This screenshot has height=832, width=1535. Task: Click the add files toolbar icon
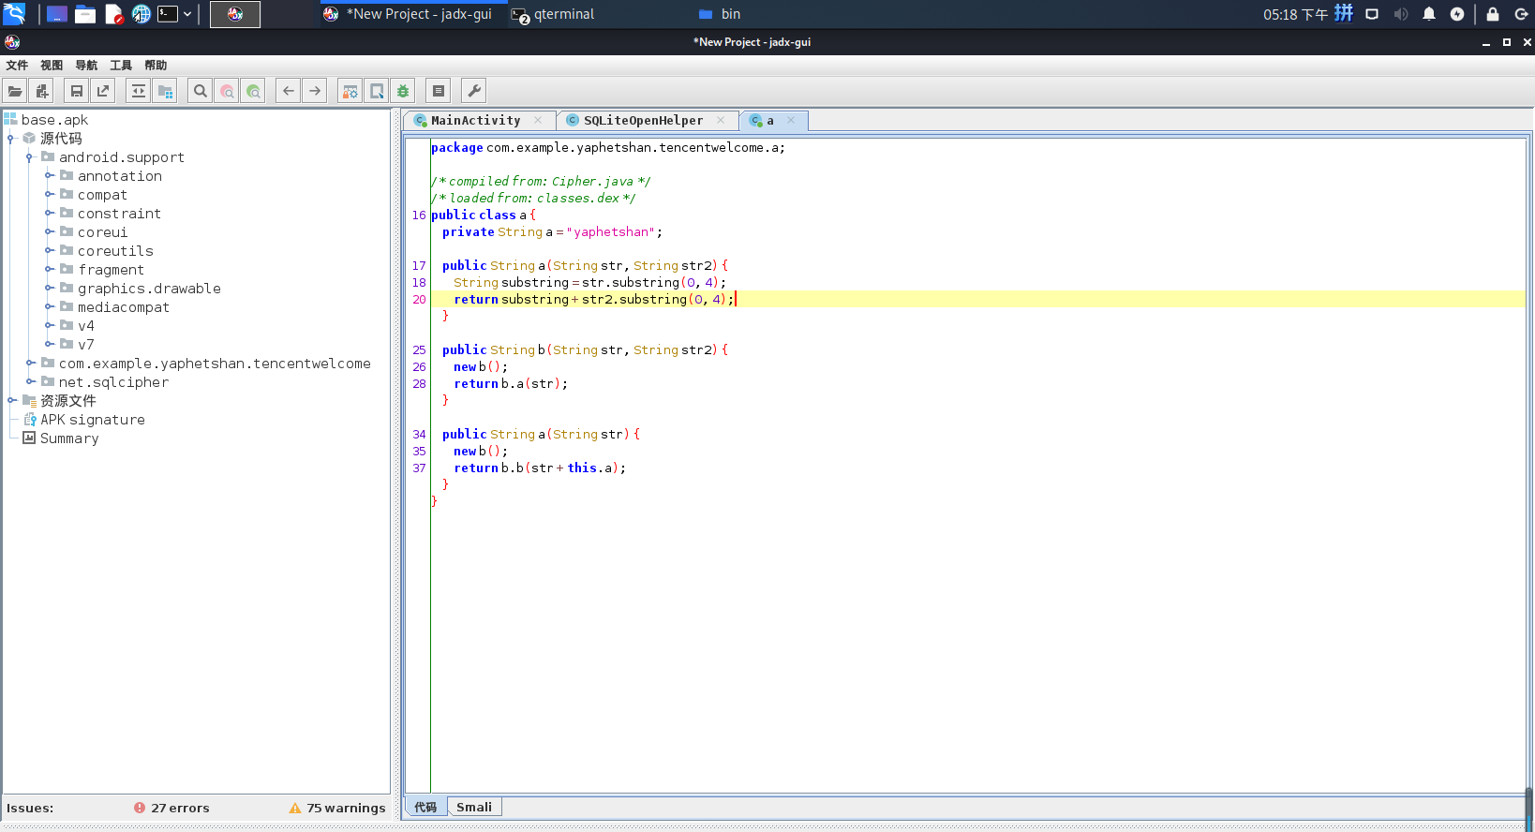42,91
